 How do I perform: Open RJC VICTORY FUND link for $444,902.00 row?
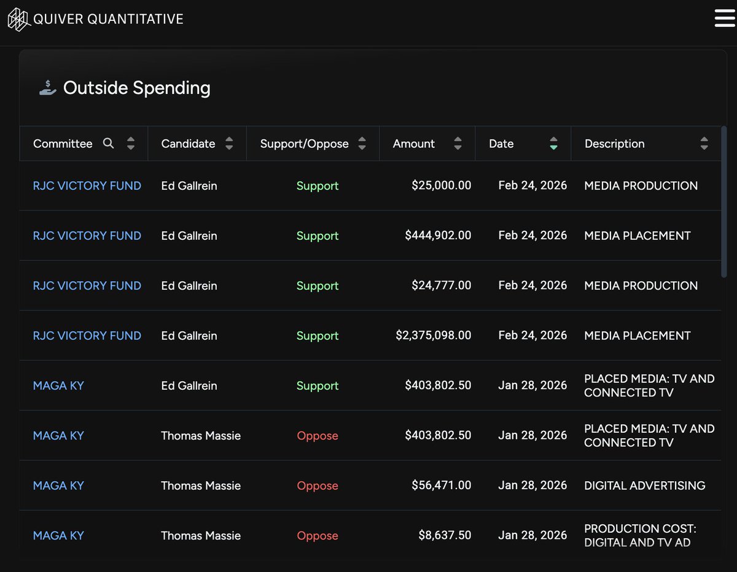coord(87,236)
